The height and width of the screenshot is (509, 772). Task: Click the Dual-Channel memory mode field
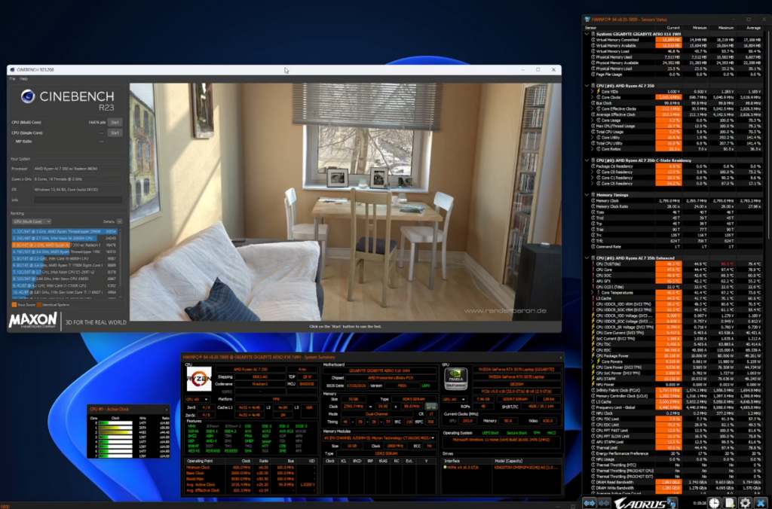(x=378, y=414)
